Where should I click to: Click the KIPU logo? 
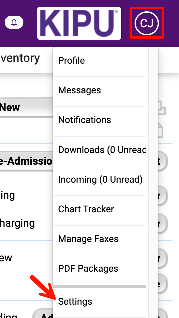(79, 23)
